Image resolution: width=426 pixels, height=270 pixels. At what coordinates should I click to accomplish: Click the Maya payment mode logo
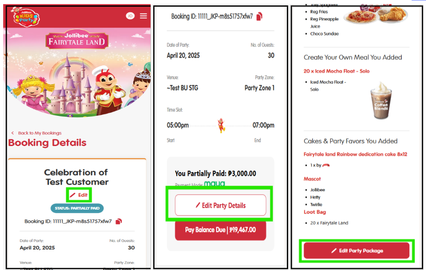pos(214,183)
